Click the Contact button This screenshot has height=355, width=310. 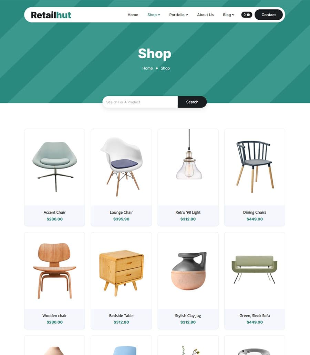(269, 15)
